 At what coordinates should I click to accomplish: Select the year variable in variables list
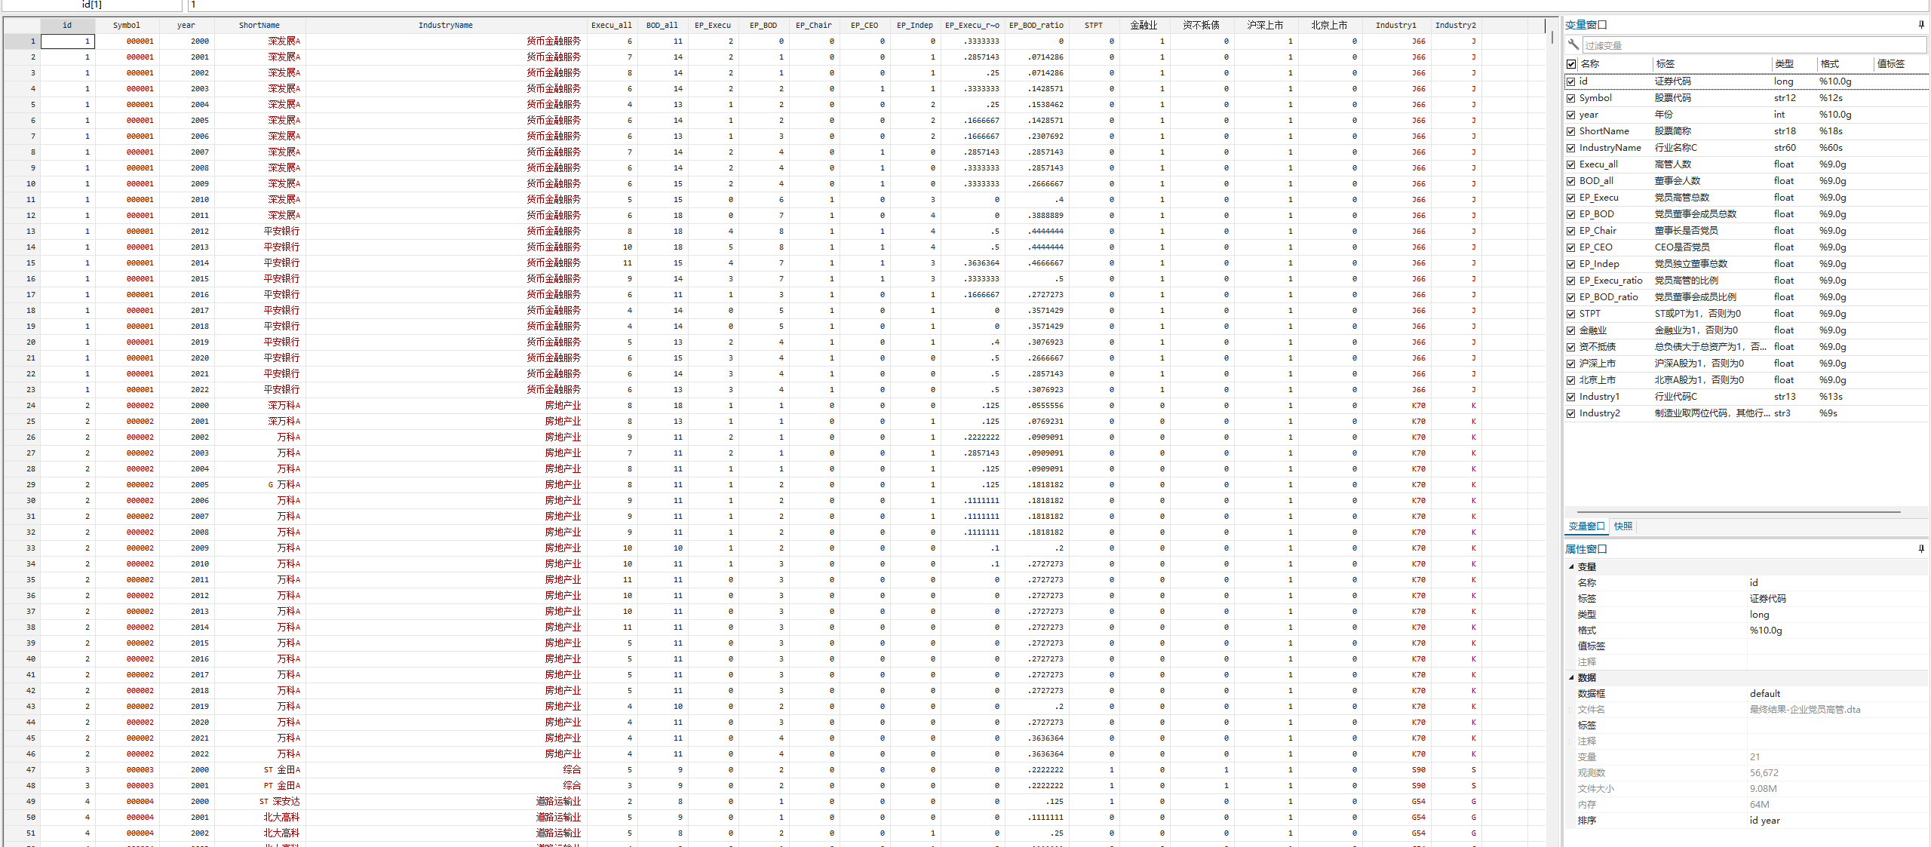1589,115
